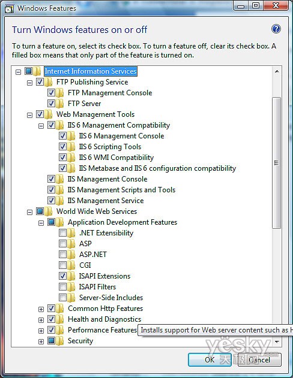
Task: Collapse the World Wide Web Services node
Action: point(29,213)
